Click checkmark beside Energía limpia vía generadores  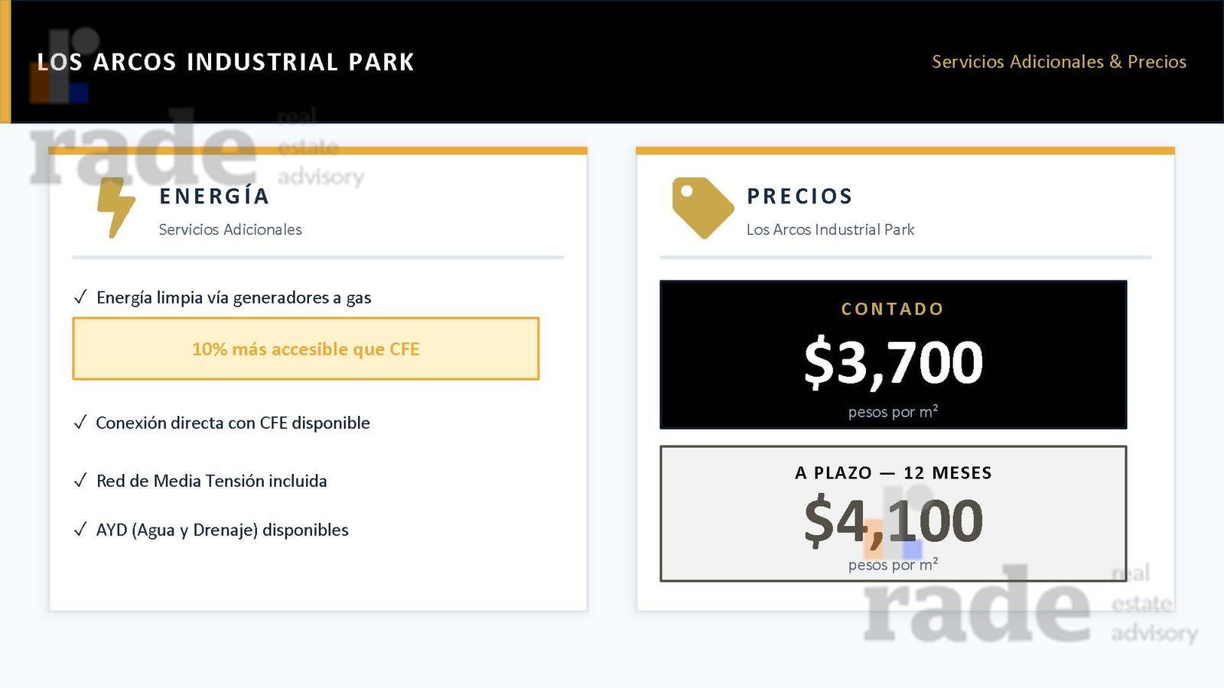[80, 297]
